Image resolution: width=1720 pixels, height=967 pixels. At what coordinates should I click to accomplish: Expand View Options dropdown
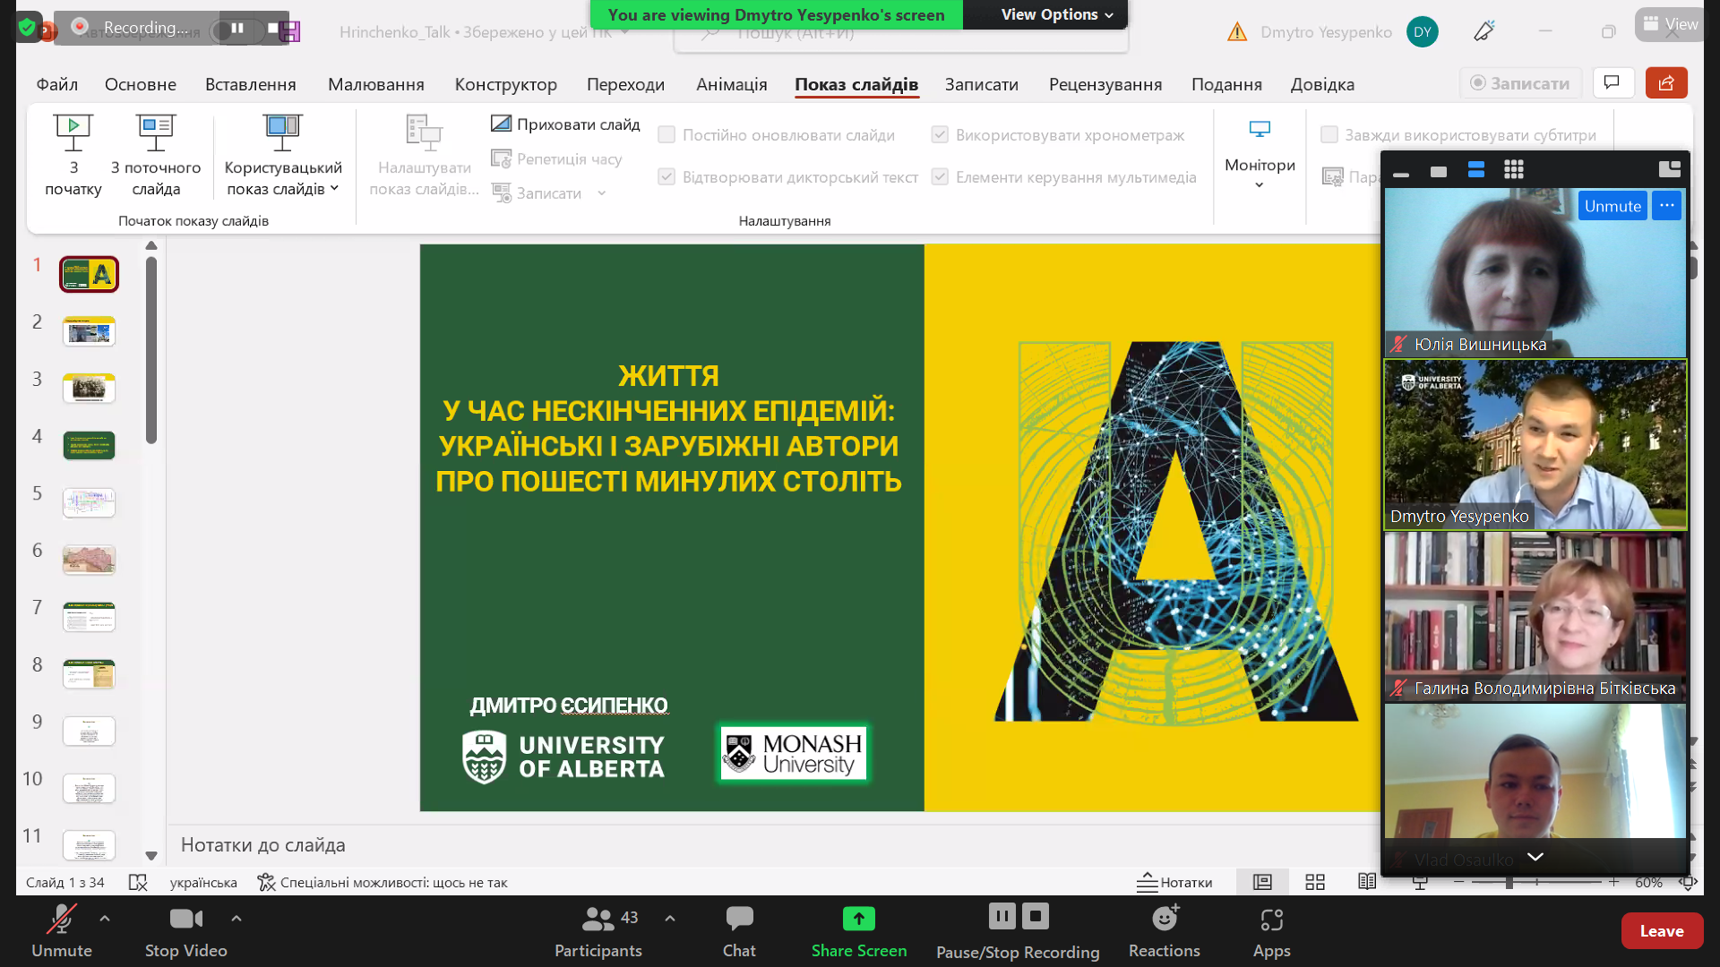1057,14
